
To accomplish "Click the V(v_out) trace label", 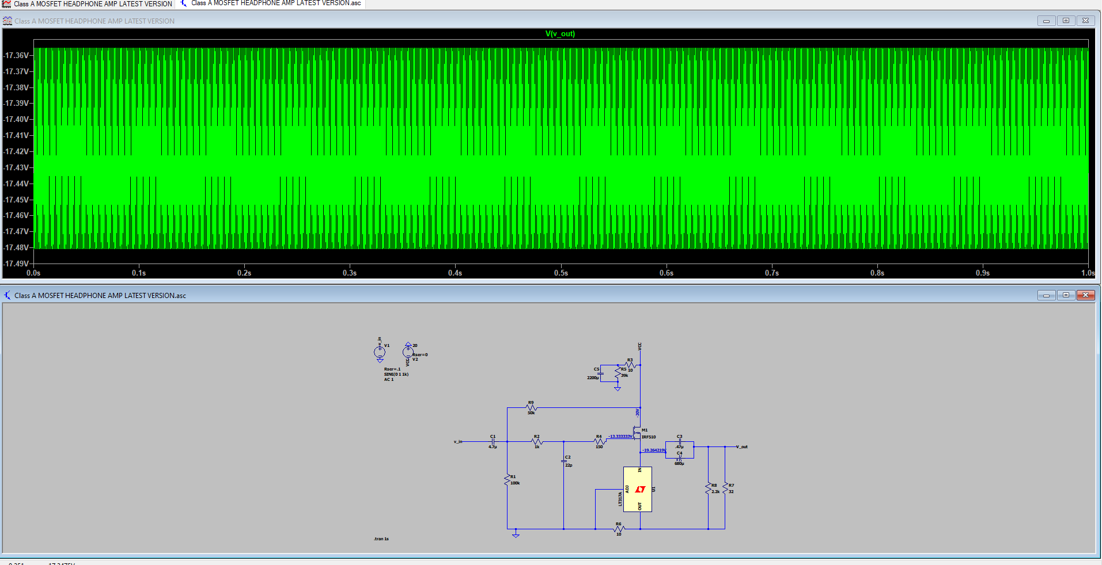I will click(560, 34).
